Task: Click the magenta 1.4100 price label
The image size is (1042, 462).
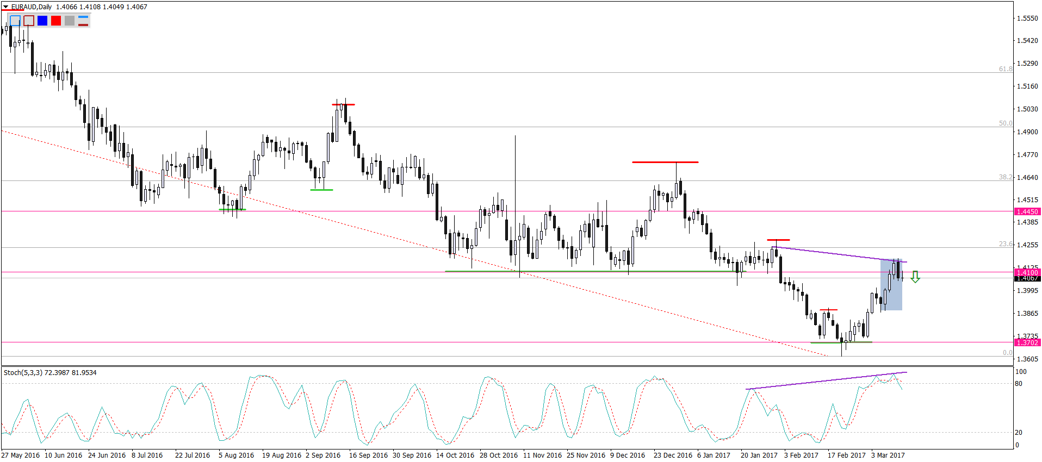Action: point(1027,272)
